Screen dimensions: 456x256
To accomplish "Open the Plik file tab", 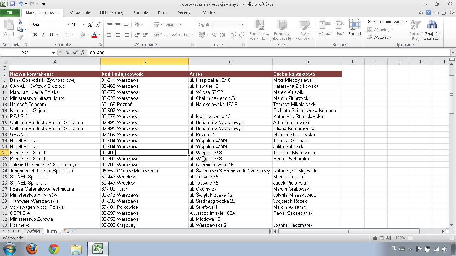I will [10, 12].
